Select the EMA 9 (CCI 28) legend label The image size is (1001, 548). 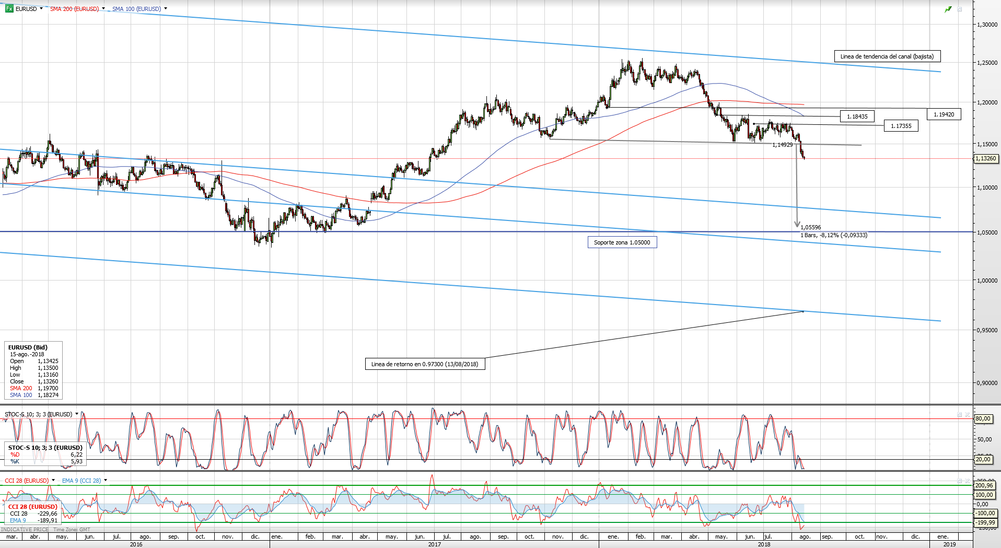[x=82, y=481]
